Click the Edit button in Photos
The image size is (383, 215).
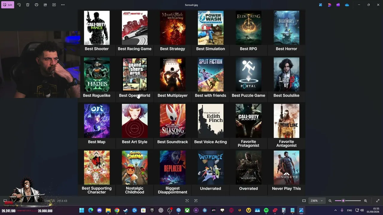(8, 5)
